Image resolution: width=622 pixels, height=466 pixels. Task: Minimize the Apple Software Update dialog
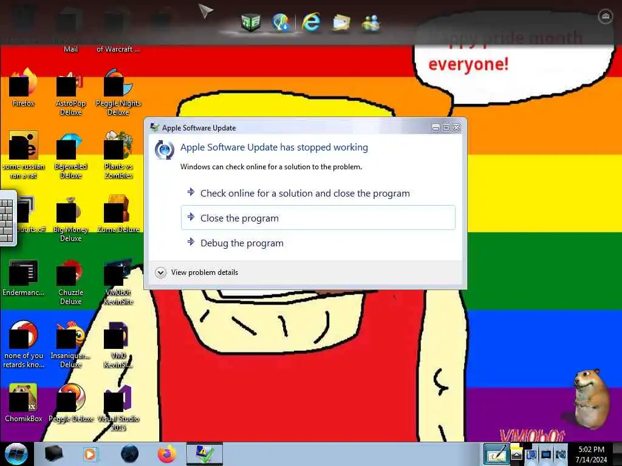(x=436, y=127)
